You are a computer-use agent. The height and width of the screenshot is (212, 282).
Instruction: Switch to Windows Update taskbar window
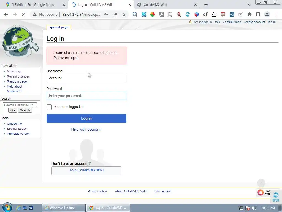point(64,208)
